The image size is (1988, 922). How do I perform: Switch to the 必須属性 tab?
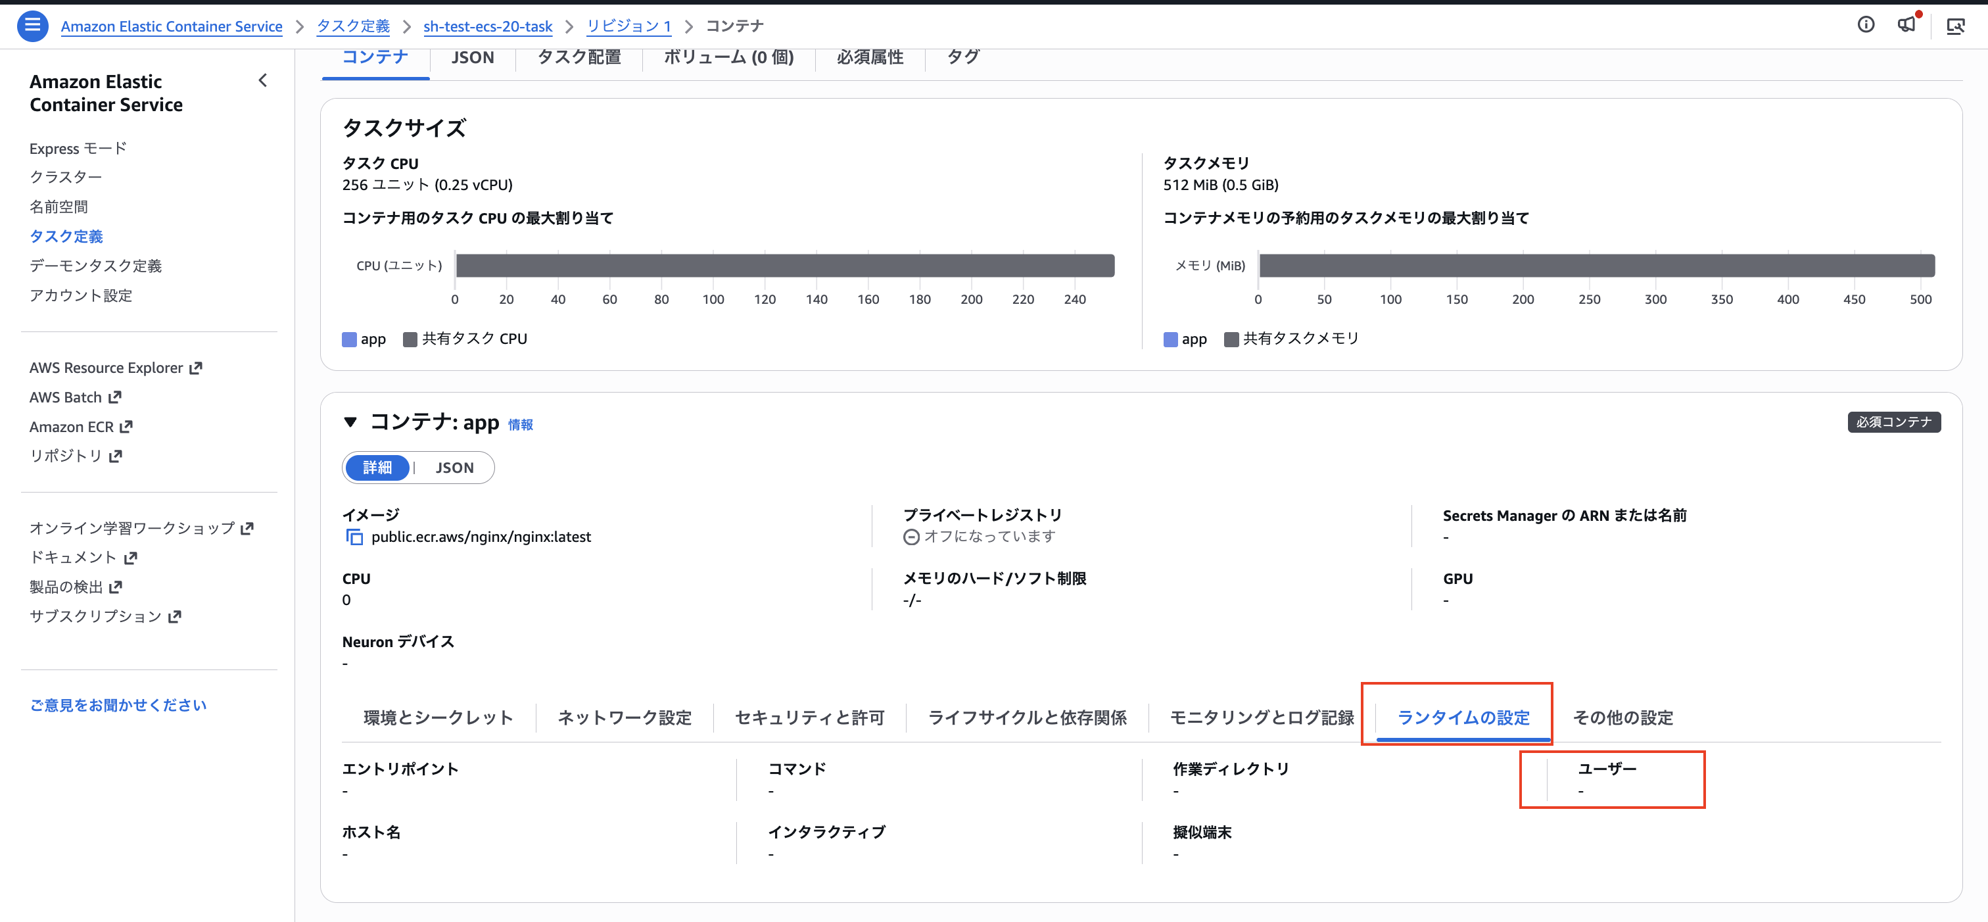pos(870,57)
